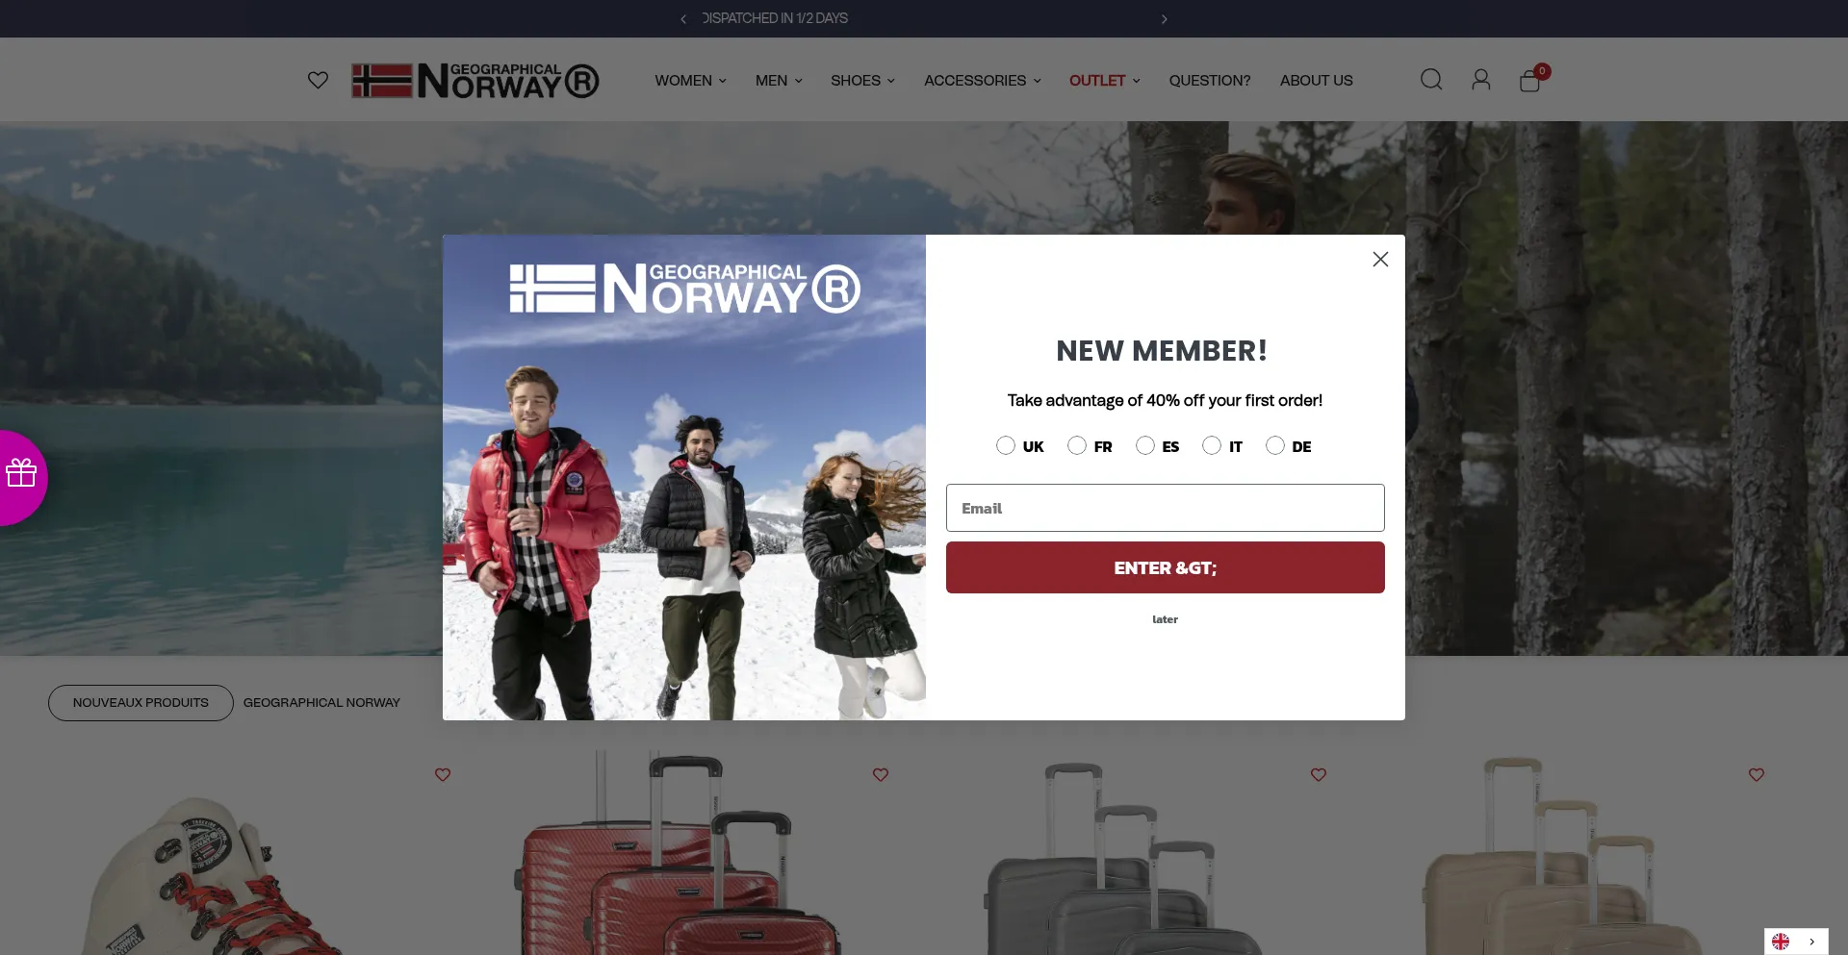Screen dimensions: 1848x955
Task: Open the shopping bag cart icon
Action: tap(1530, 81)
